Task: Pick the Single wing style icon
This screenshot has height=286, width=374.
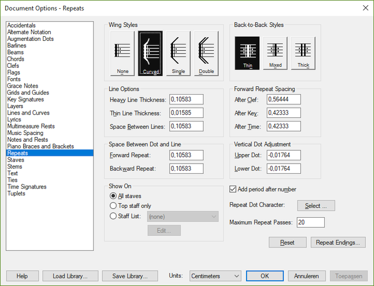Action: (x=178, y=53)
